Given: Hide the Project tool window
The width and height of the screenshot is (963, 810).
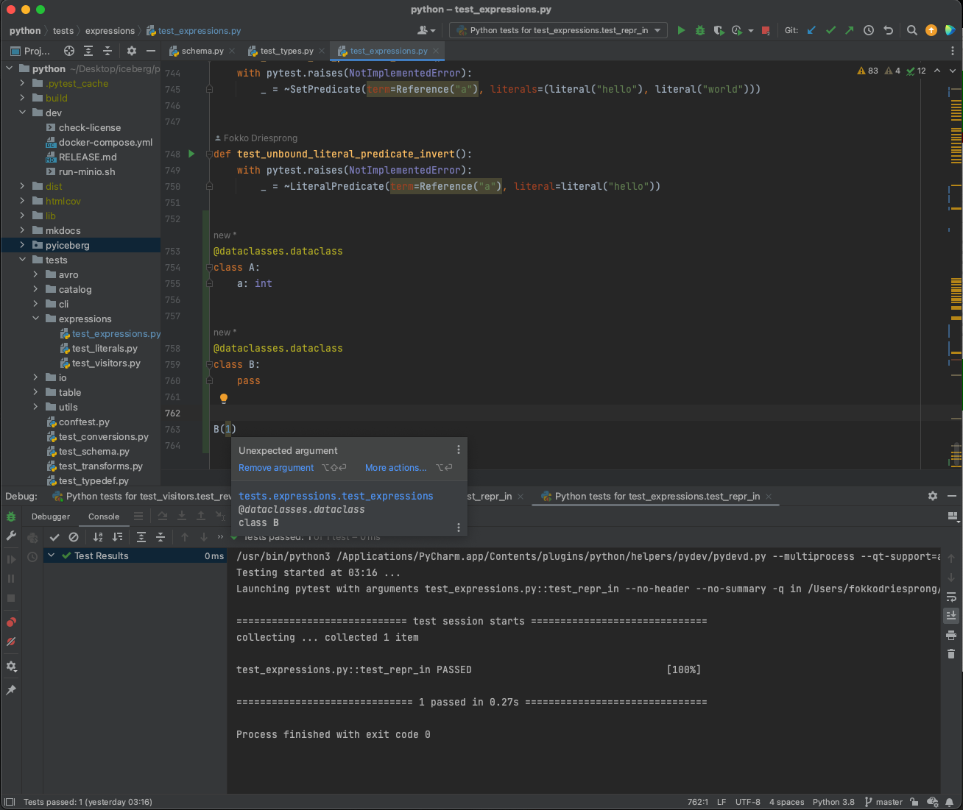Looking at the screenshot, I should tap(151, 51).
